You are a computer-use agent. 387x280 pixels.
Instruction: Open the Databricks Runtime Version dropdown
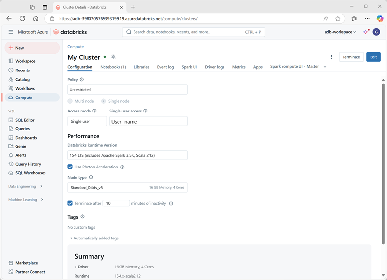[128, 155]
